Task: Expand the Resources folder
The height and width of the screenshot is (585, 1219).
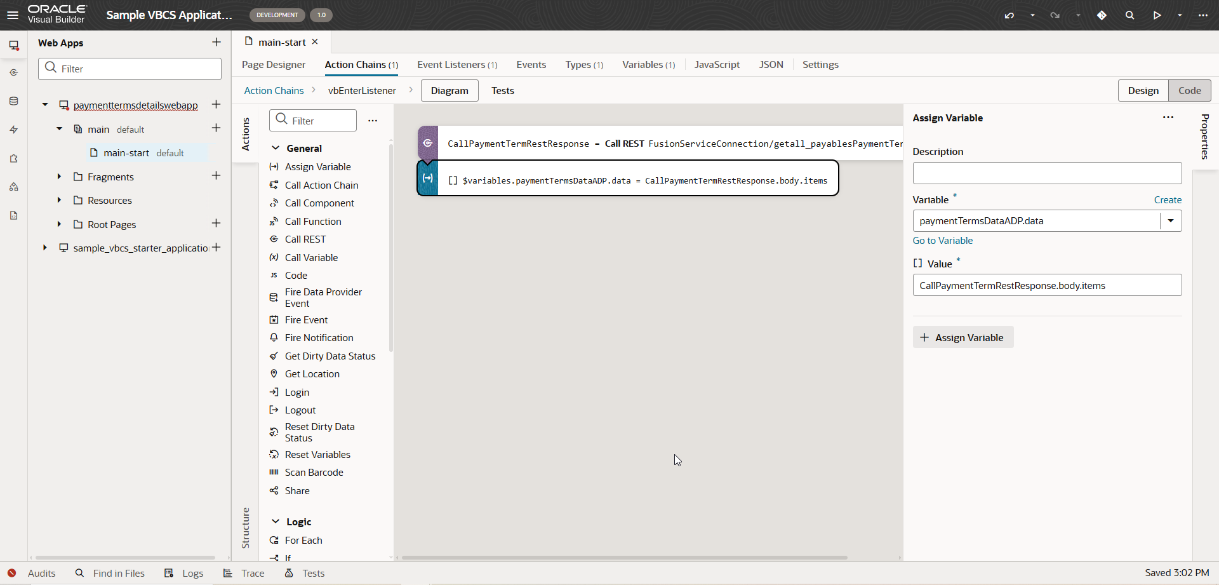Action: (x=59, y=200)
